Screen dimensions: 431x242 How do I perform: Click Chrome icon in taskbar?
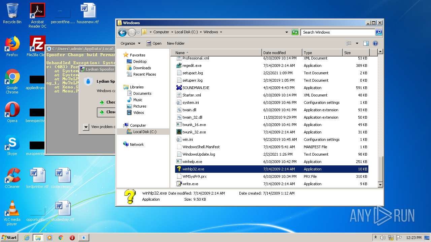click(x=61, y=238)
